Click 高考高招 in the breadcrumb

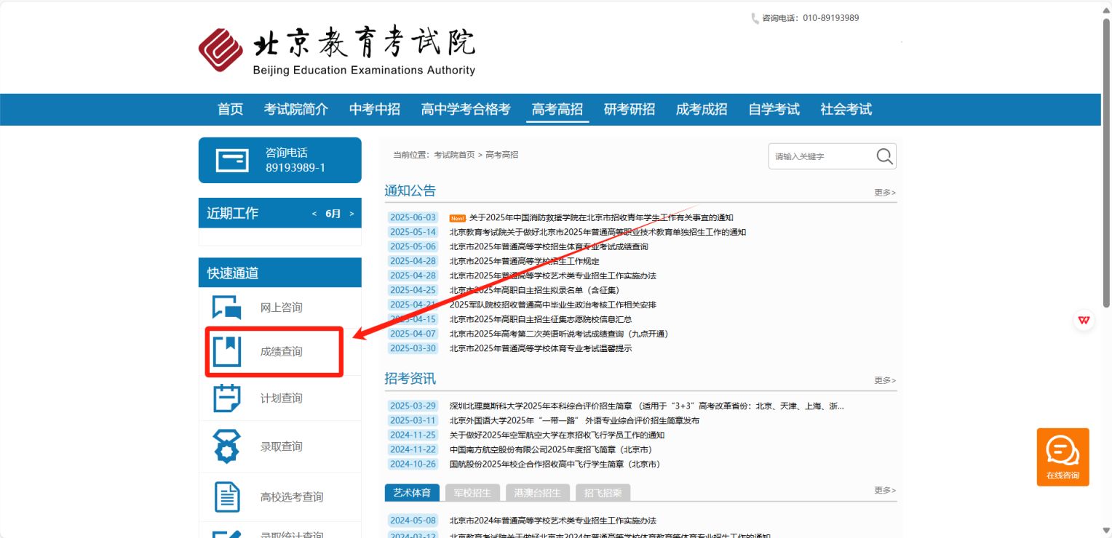click(x=502, y=155)
